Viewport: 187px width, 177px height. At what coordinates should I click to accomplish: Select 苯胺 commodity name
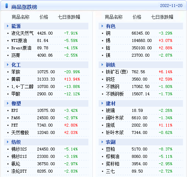click(x=16, y=72)
